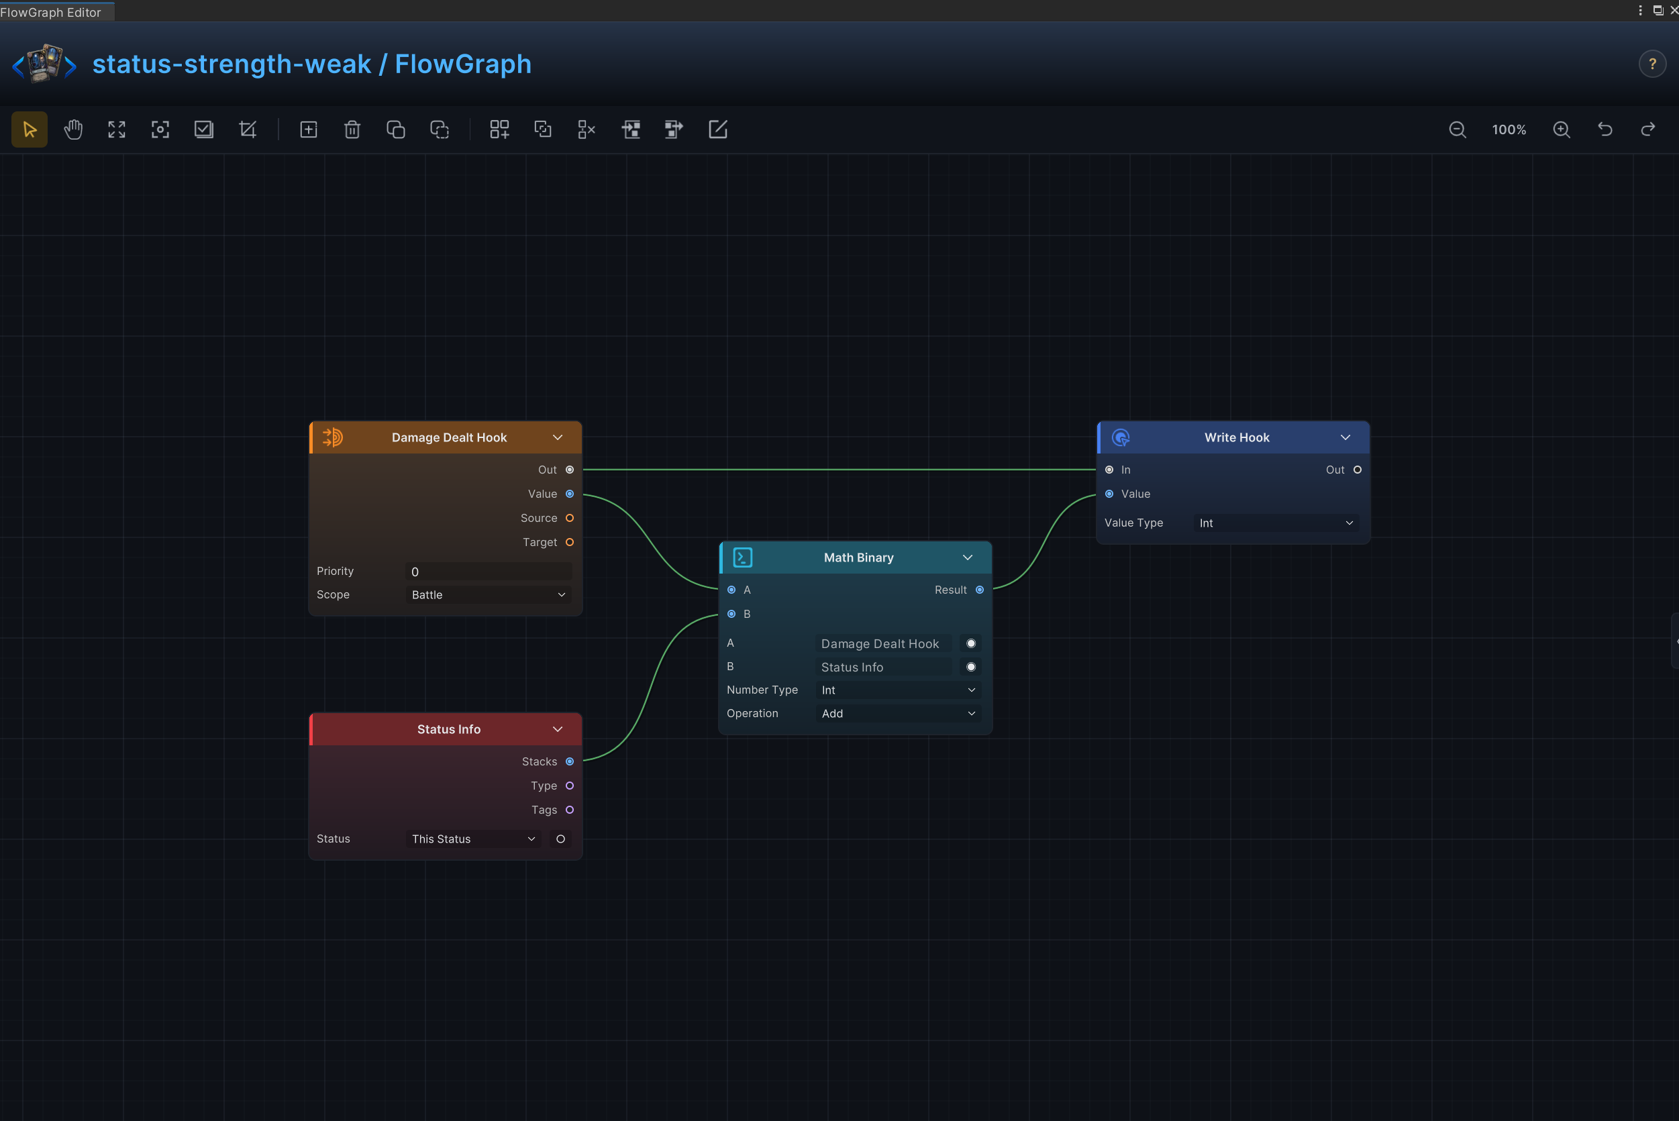Click the Source output port

tap(570, 518)
